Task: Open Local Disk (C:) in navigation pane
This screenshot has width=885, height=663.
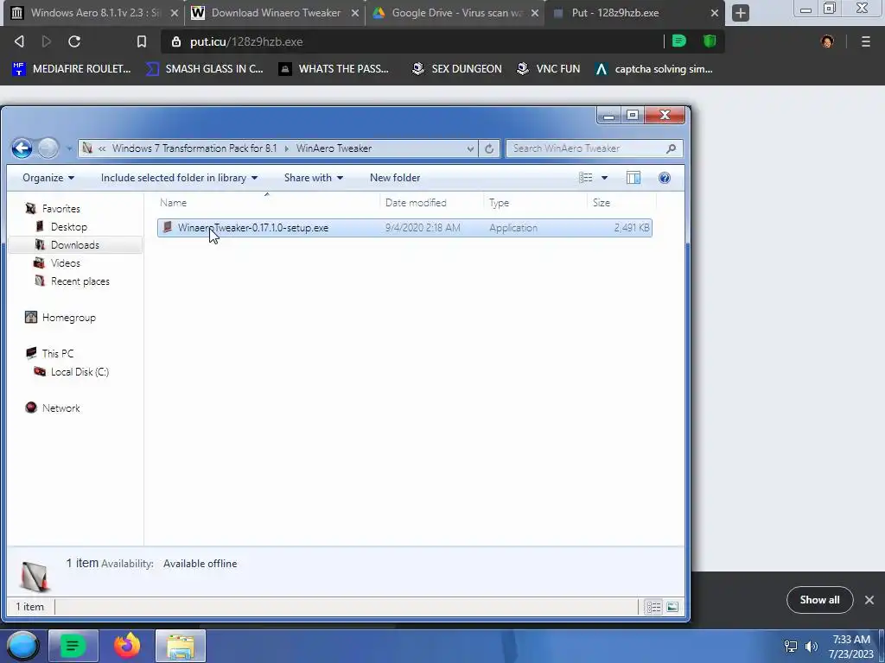Action: pyautogui.click(x=80, y=371)
